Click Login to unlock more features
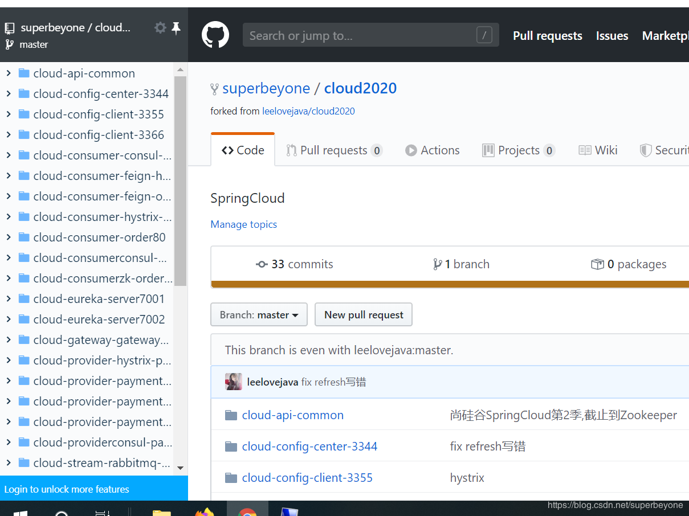Screen dimensions: 689x516 click(67, 489)
